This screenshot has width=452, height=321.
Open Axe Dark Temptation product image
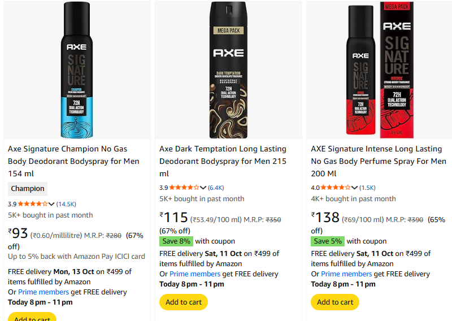coord(228,70)
